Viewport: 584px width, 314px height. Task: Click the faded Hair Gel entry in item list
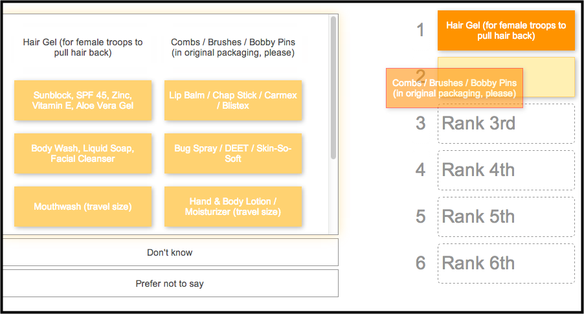[x=83, y=47]
